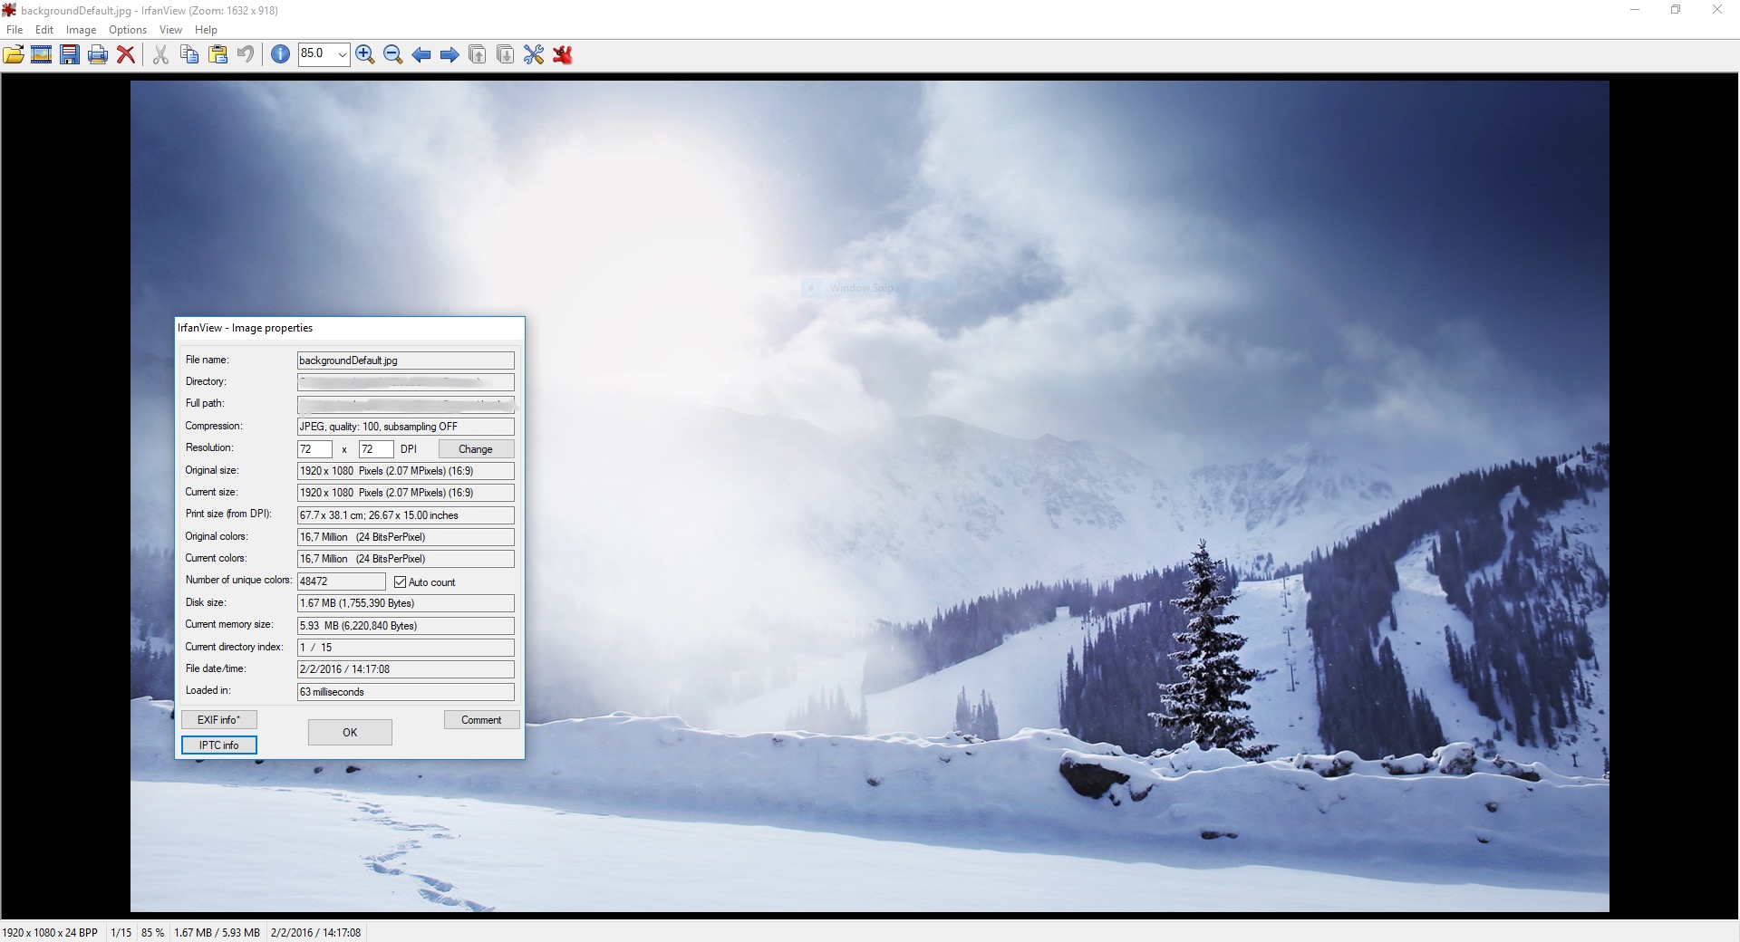This screenshot has width=1740, height=942.
Task: Go to next file with blue arrow icon
Action: [x=449, y=54]
